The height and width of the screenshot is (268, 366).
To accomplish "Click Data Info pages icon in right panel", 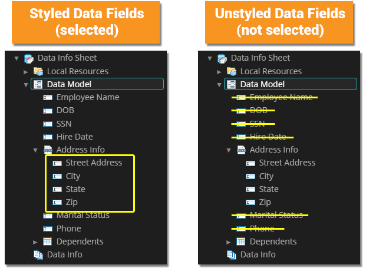I will tap(231, 254).
